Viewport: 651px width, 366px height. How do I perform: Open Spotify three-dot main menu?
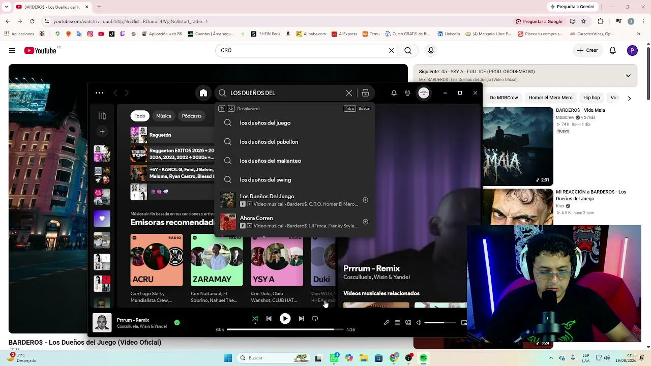tap(99, 93)
